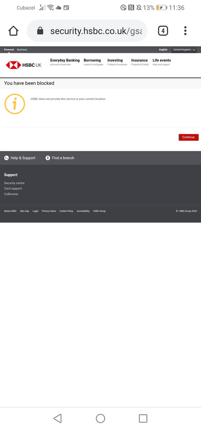Switch to the Business tab
201x430 pixels.
(22, 50)
